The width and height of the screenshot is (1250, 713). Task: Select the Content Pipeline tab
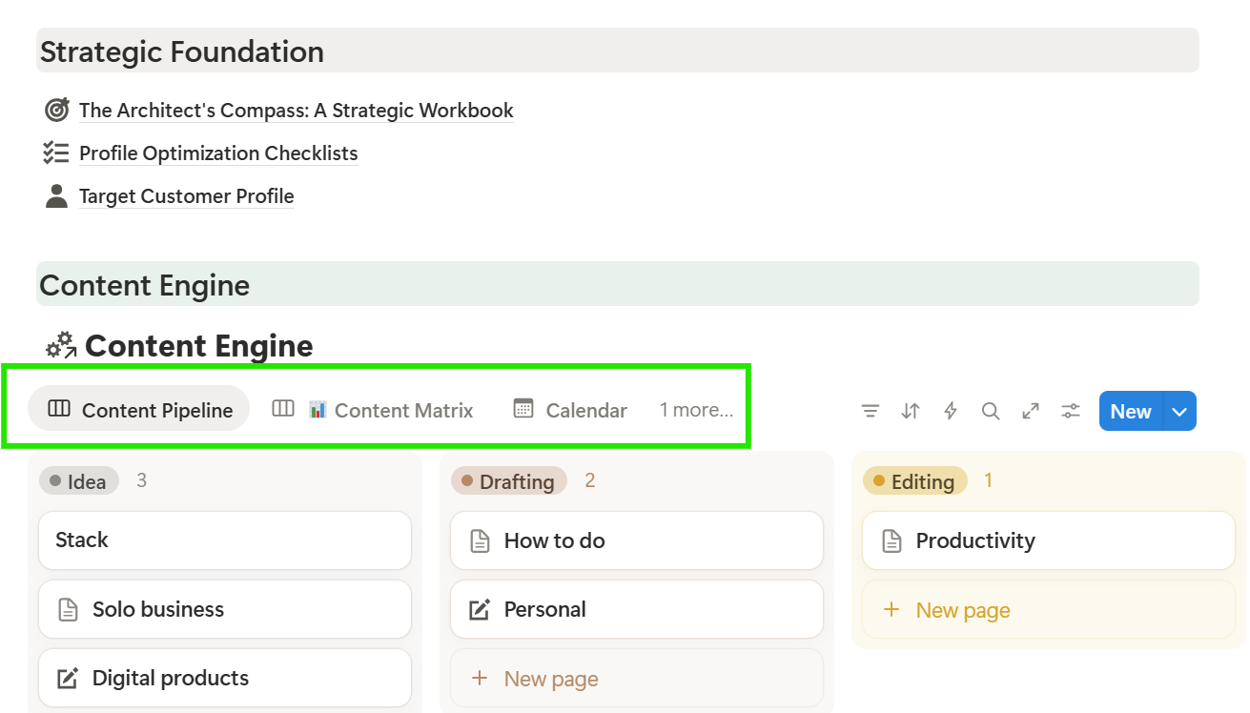(x=139, y=410)
